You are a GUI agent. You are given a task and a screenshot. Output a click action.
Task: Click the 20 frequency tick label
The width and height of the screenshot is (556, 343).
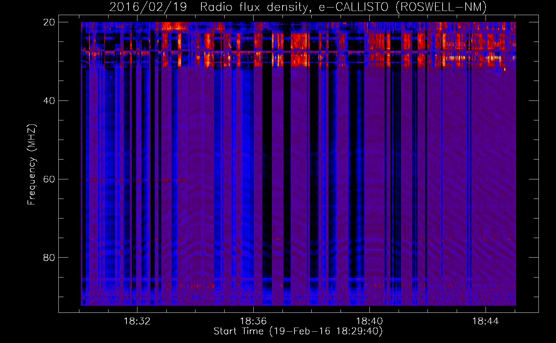pos(49,22)
